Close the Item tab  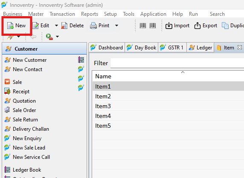(240, 47)
